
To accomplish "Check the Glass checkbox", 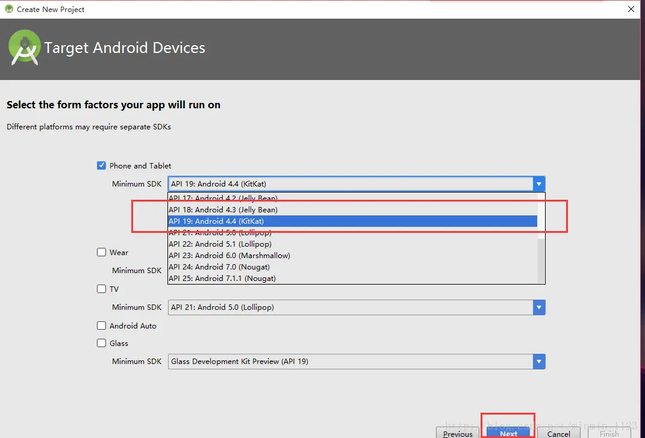I will click(x=102, y=343).
